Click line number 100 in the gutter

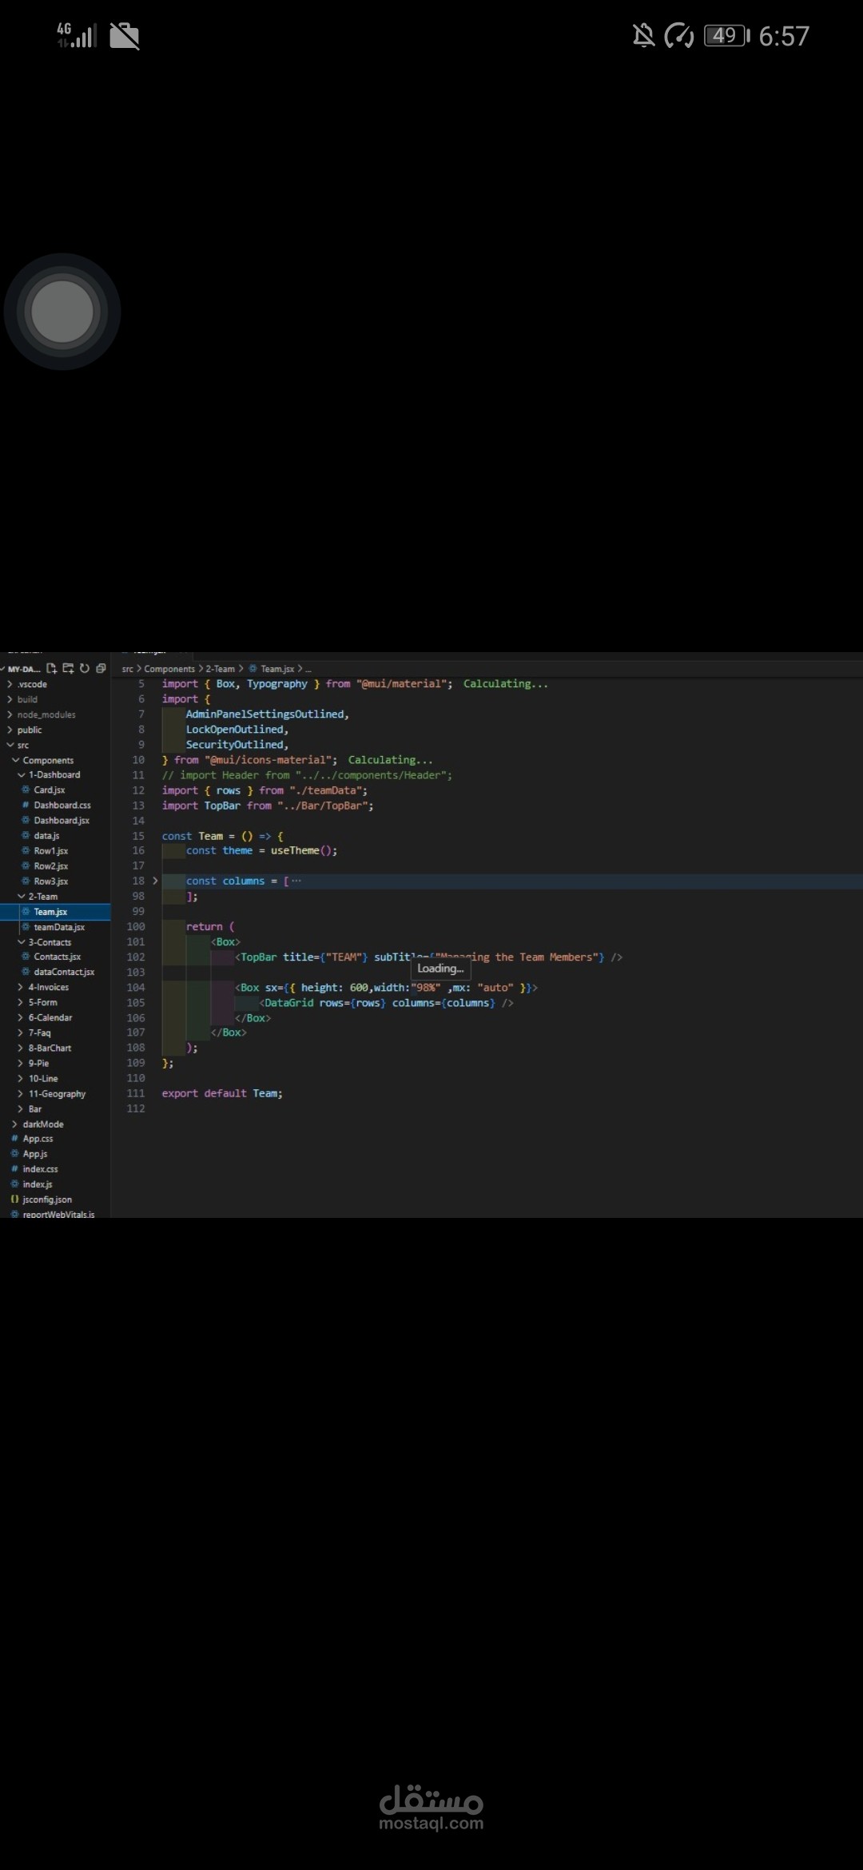[136, 926]
